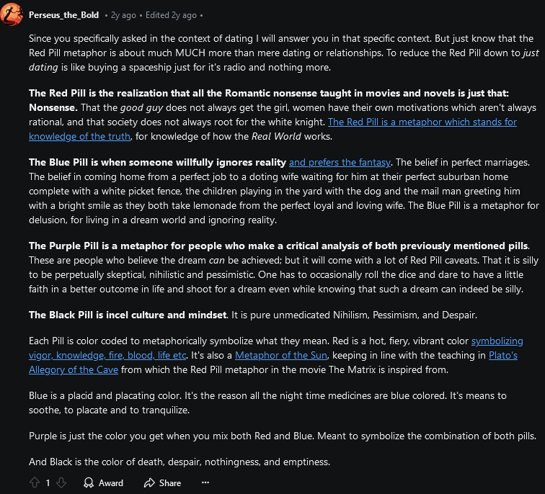Click the Award ribbon icon
Screen dimensions: 545x494
click(89, 482)
